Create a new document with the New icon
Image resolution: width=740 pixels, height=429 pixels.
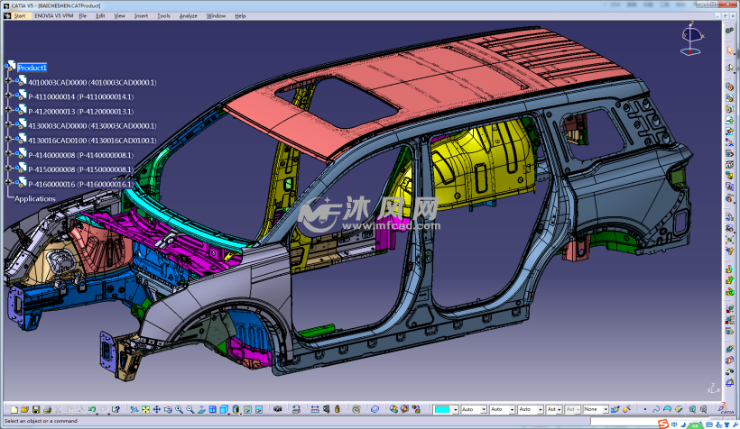click(14, 410)
